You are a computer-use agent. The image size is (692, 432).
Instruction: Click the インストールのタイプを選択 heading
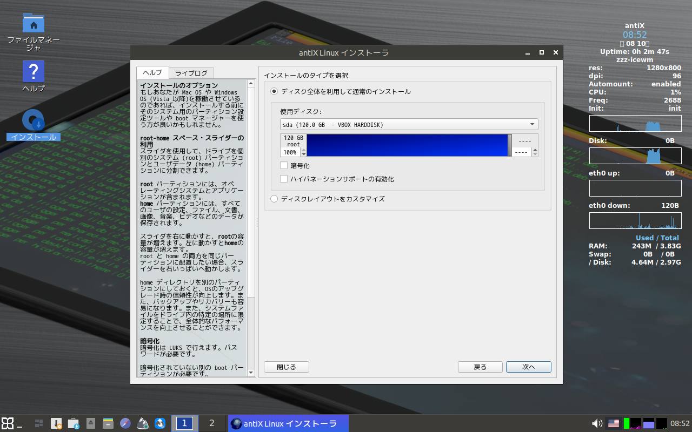[x=306, y=75]
